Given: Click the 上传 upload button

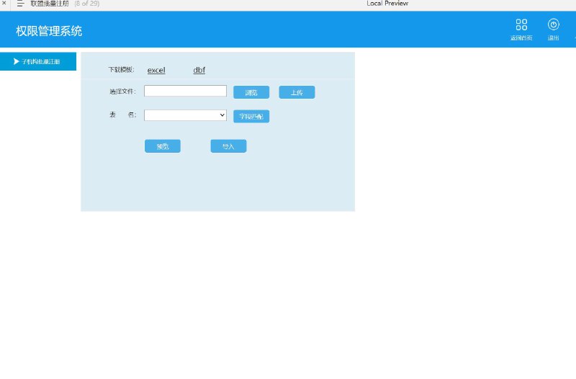Looking at the screenshot, I should 297,92.
